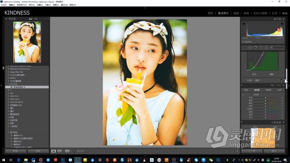Click the Windows Start button
Viewport: 290px width, 163px height.
3,160
